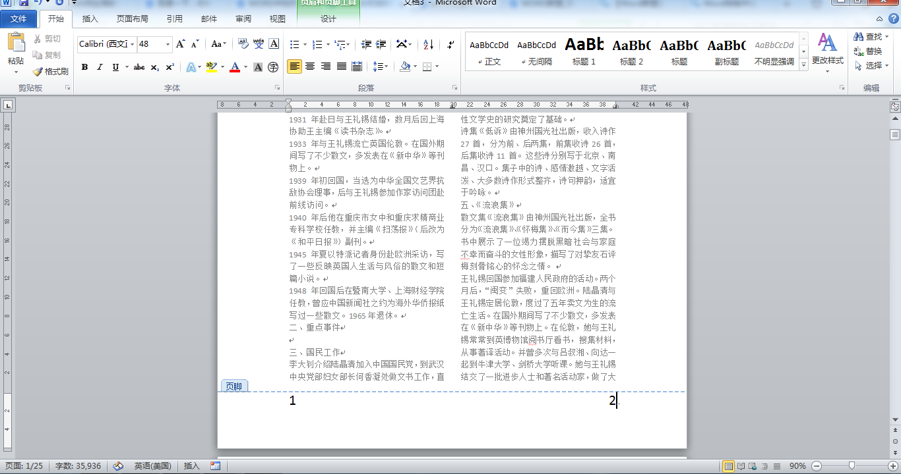Image resolution: width=901 pixels, height=474 pixels.
Task: Switch to the 插入 ribbon tab
Action: click(x=88, y=19)
